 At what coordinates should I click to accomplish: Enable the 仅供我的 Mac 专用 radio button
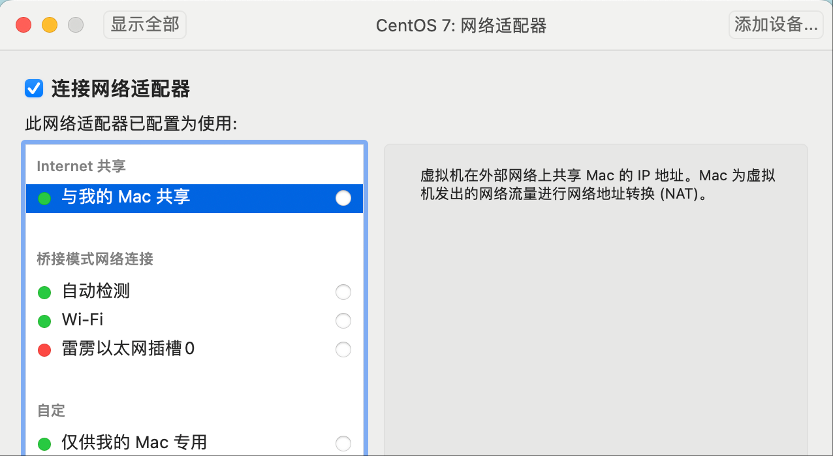coord(343,444)
